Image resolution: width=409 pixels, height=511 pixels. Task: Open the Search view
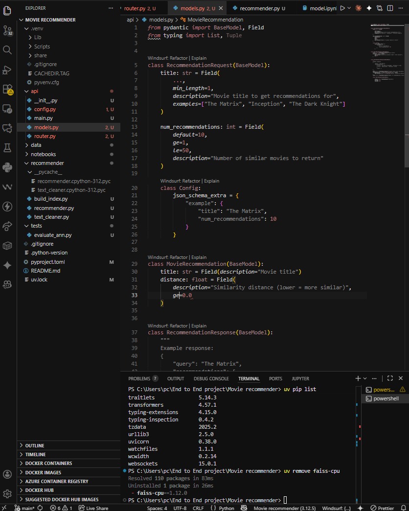(7, 49)
